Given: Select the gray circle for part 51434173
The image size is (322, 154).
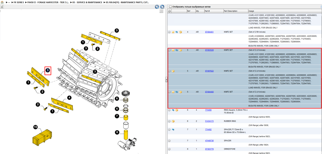Looking at the screenshot, I should pos(169,121).
